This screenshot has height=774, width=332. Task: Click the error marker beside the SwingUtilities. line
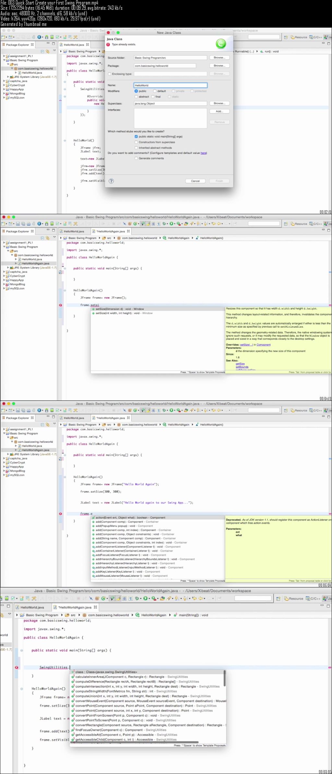(x=17, y=668)
